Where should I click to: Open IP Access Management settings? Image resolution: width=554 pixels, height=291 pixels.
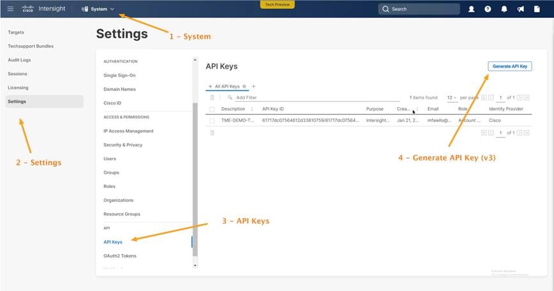(128, 131)
